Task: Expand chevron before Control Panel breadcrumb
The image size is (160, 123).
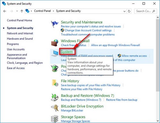Action: 31,11
